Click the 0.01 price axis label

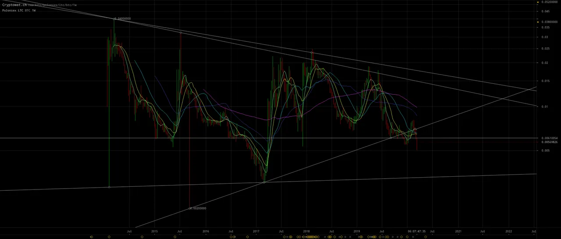pos(544,107)
